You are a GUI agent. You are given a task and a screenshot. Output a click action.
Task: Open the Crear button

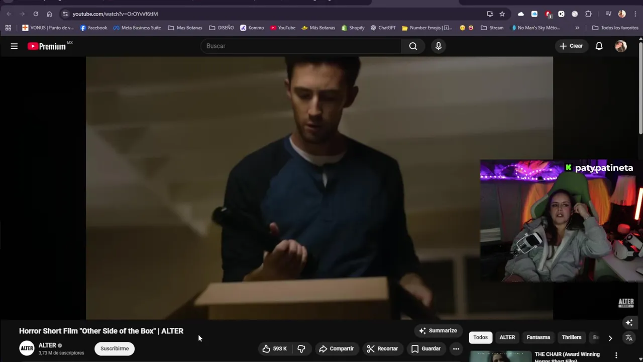coord(571,46)
